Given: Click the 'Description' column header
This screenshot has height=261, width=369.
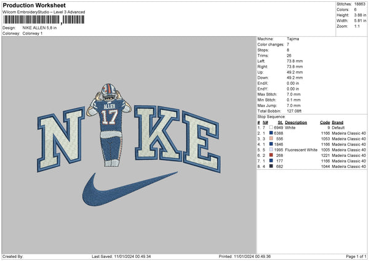Looking at the screenshot, I should pyautogui.click(x=296, y=122).
